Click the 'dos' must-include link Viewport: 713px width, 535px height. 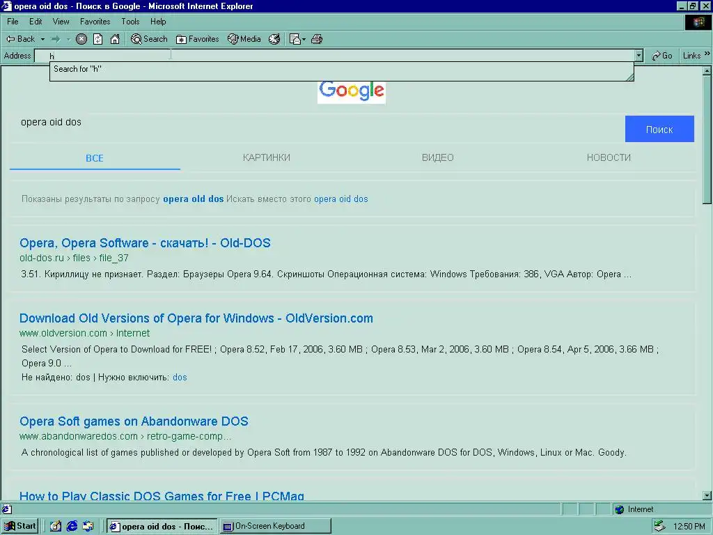(x=180, y=378)
